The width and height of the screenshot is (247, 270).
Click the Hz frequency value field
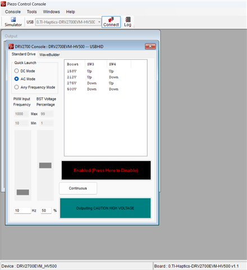[22, 210]
